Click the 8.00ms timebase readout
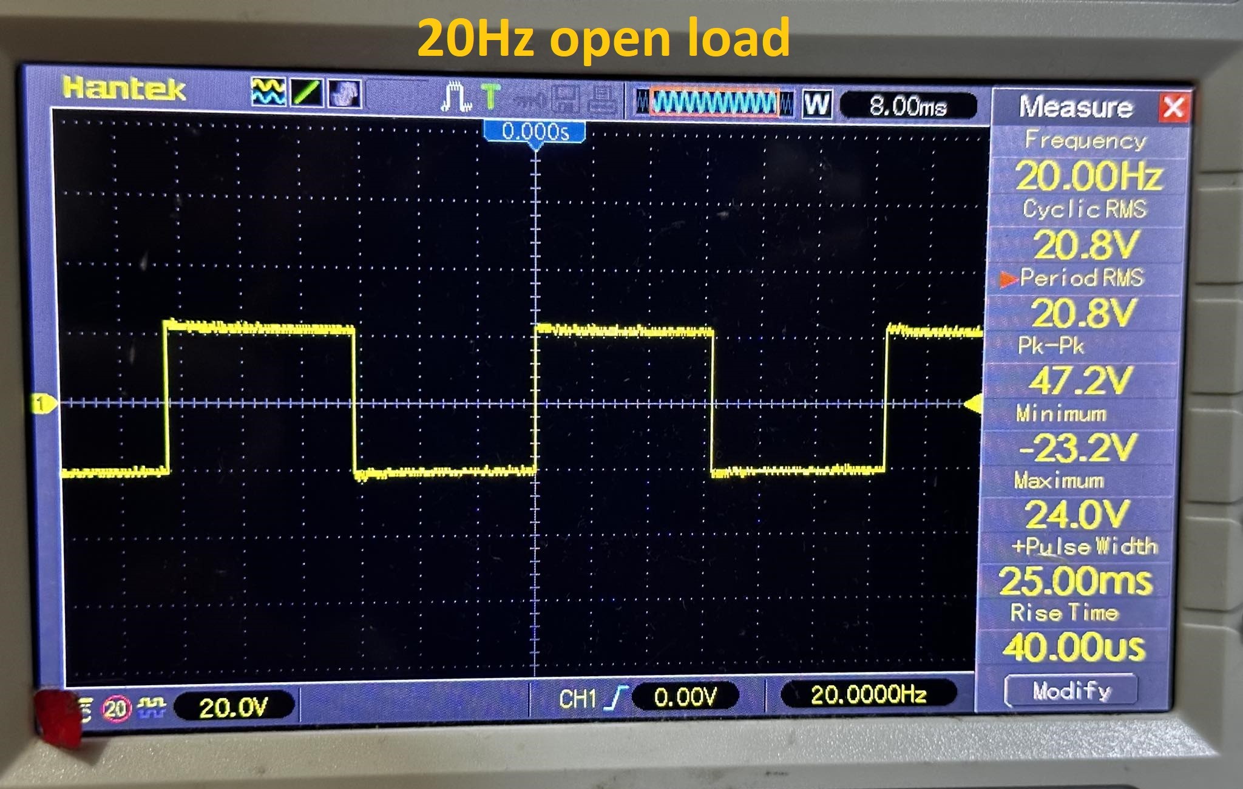This screenshot has width=1243, height=789. (x=908, y=107)
